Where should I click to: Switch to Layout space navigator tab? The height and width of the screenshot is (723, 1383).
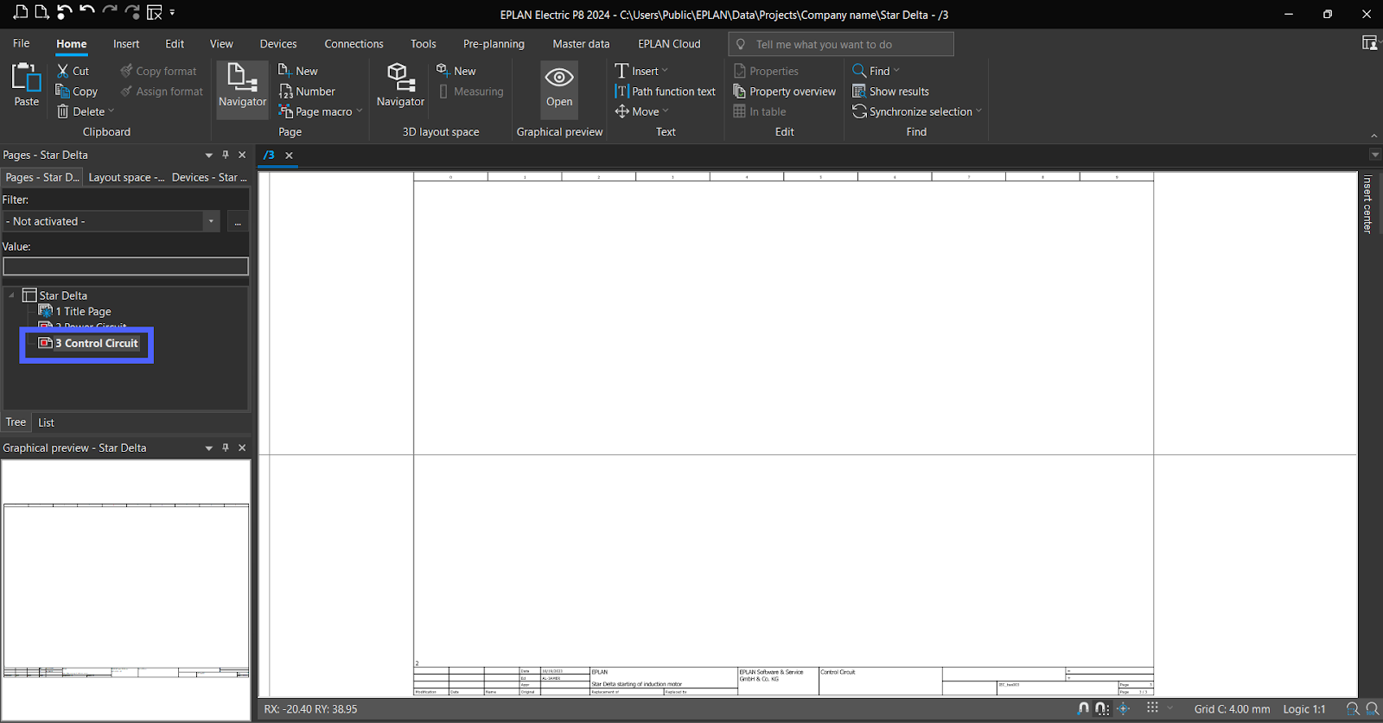[126, 177]
